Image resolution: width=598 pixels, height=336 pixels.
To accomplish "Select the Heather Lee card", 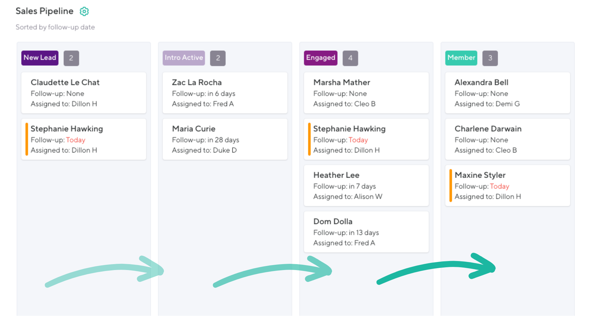I will [x=366, y=185].
